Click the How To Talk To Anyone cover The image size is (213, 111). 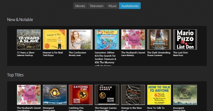pos(159,95)
